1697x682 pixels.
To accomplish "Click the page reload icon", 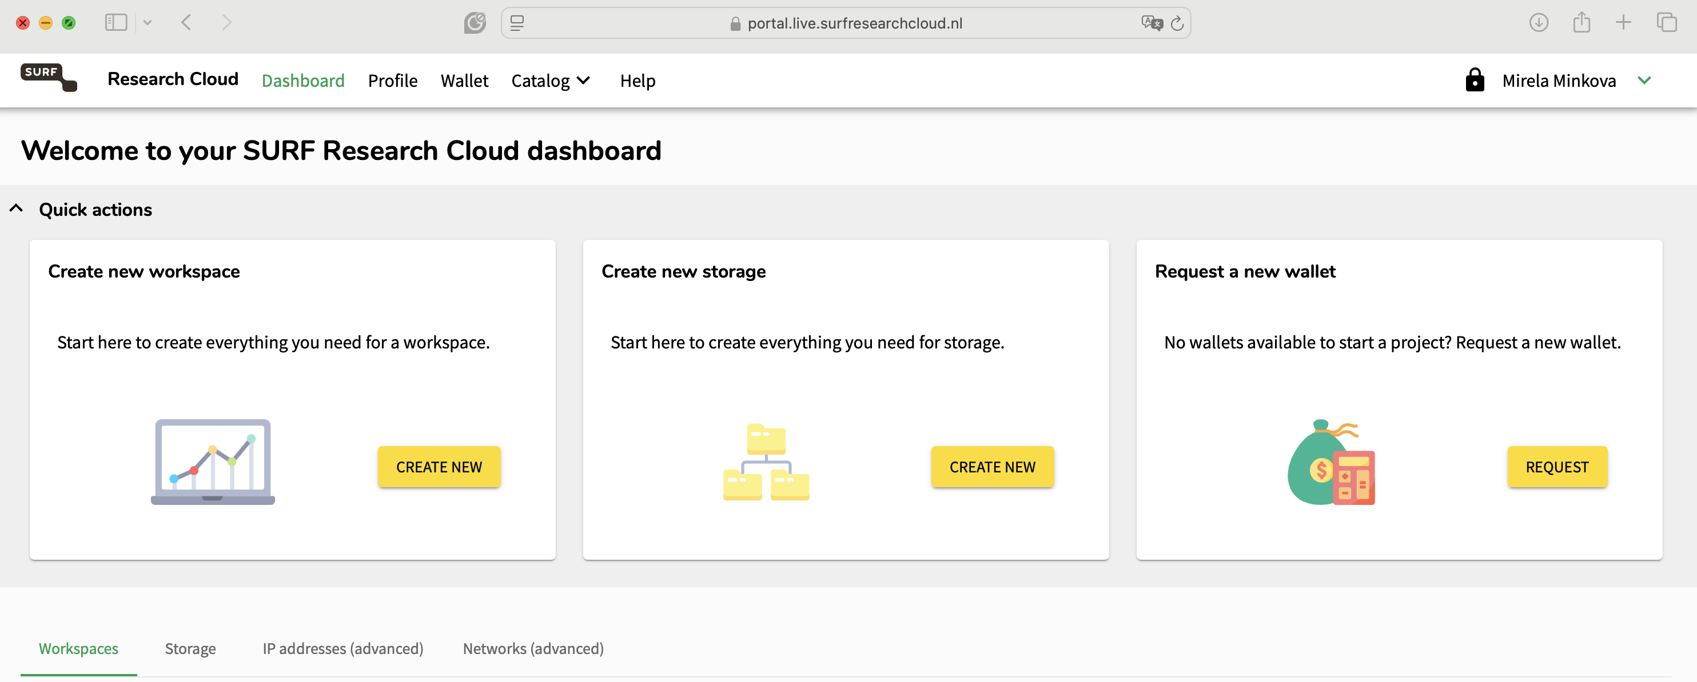I will pos(1177,23).
